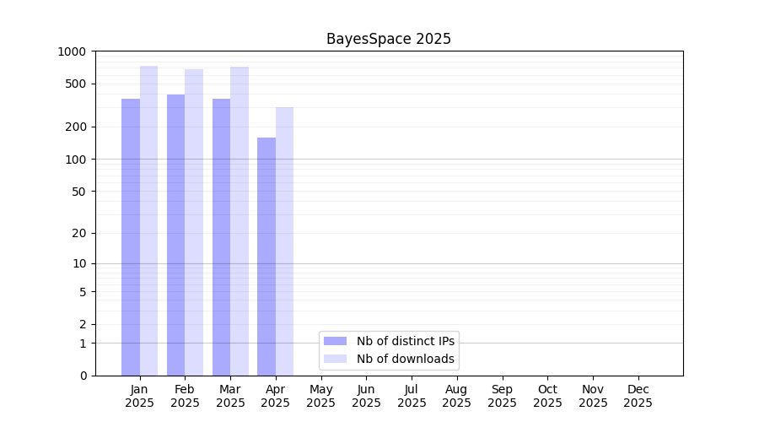Click the 'Nb of distinct IPs' legend label
Image resolution: width=759 pixels, height=422 pixels.
[405, 341]
